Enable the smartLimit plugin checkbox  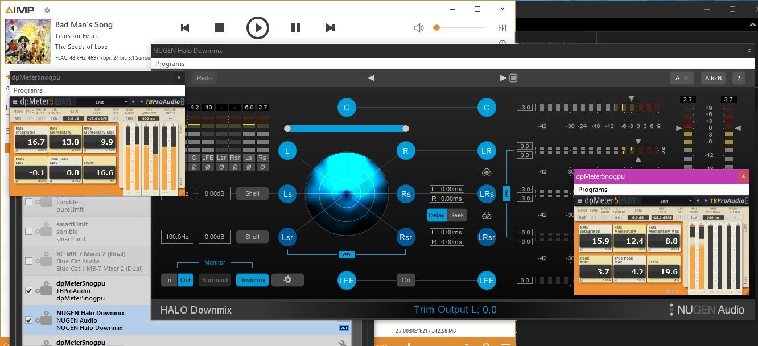pos(29,232)
